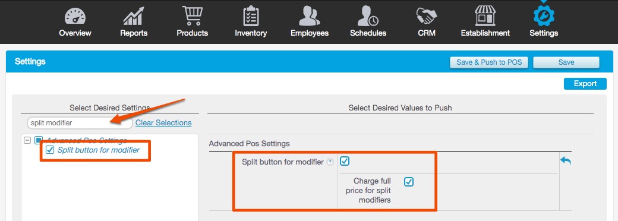Open the Products shopping cart icon
Screen dimensions: 618x221
coord(192,16)
